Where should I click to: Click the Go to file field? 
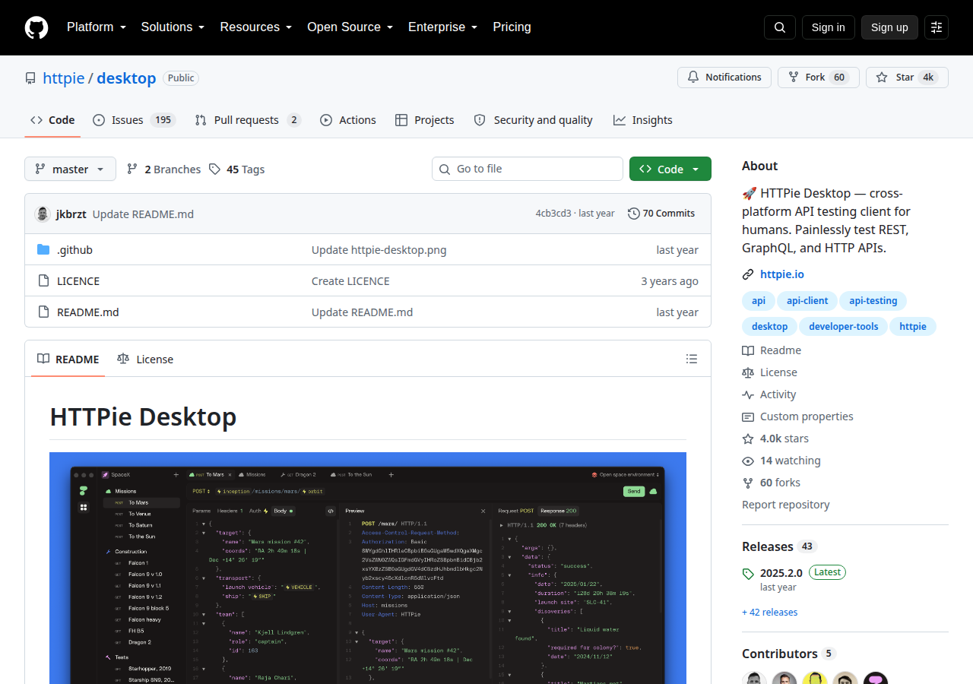(528, 169)
